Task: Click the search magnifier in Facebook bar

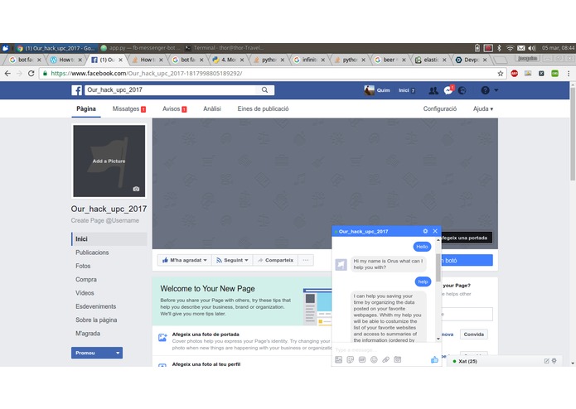Action: 264,90
